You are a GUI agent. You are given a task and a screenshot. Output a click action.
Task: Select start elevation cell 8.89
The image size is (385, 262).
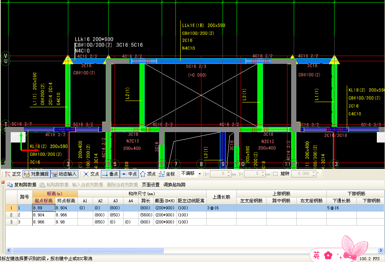click(44, 208)
